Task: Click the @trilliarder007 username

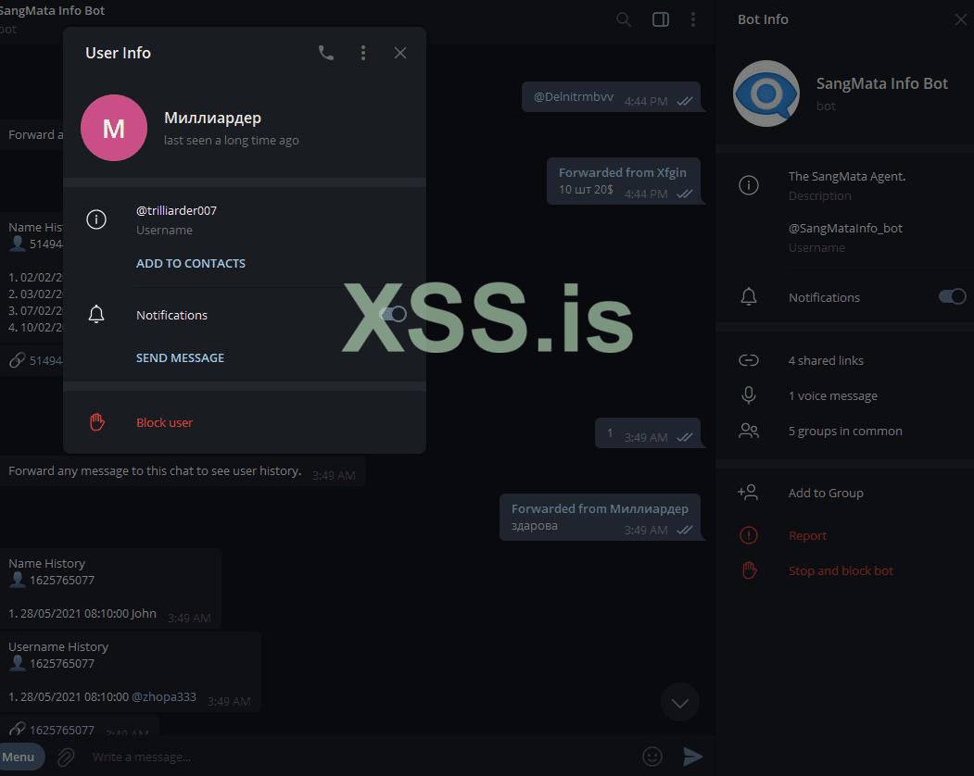Action: [x=176, y=210]
